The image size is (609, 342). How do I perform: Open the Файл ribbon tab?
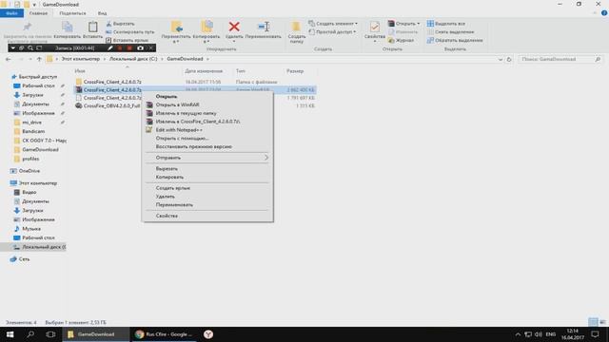coord(11,13)
